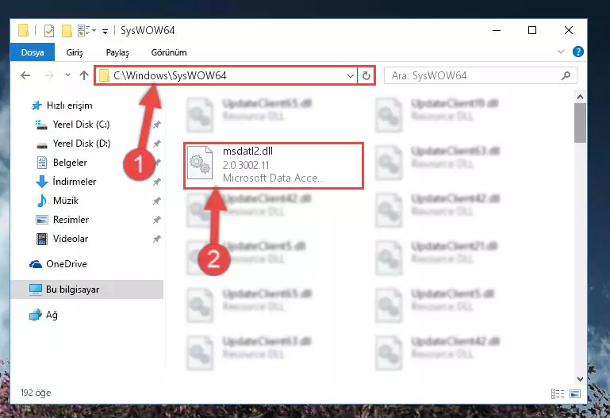Go back with the back arrow
The height and width of the screenshot is (418, 610).
[x=25, y=75]
